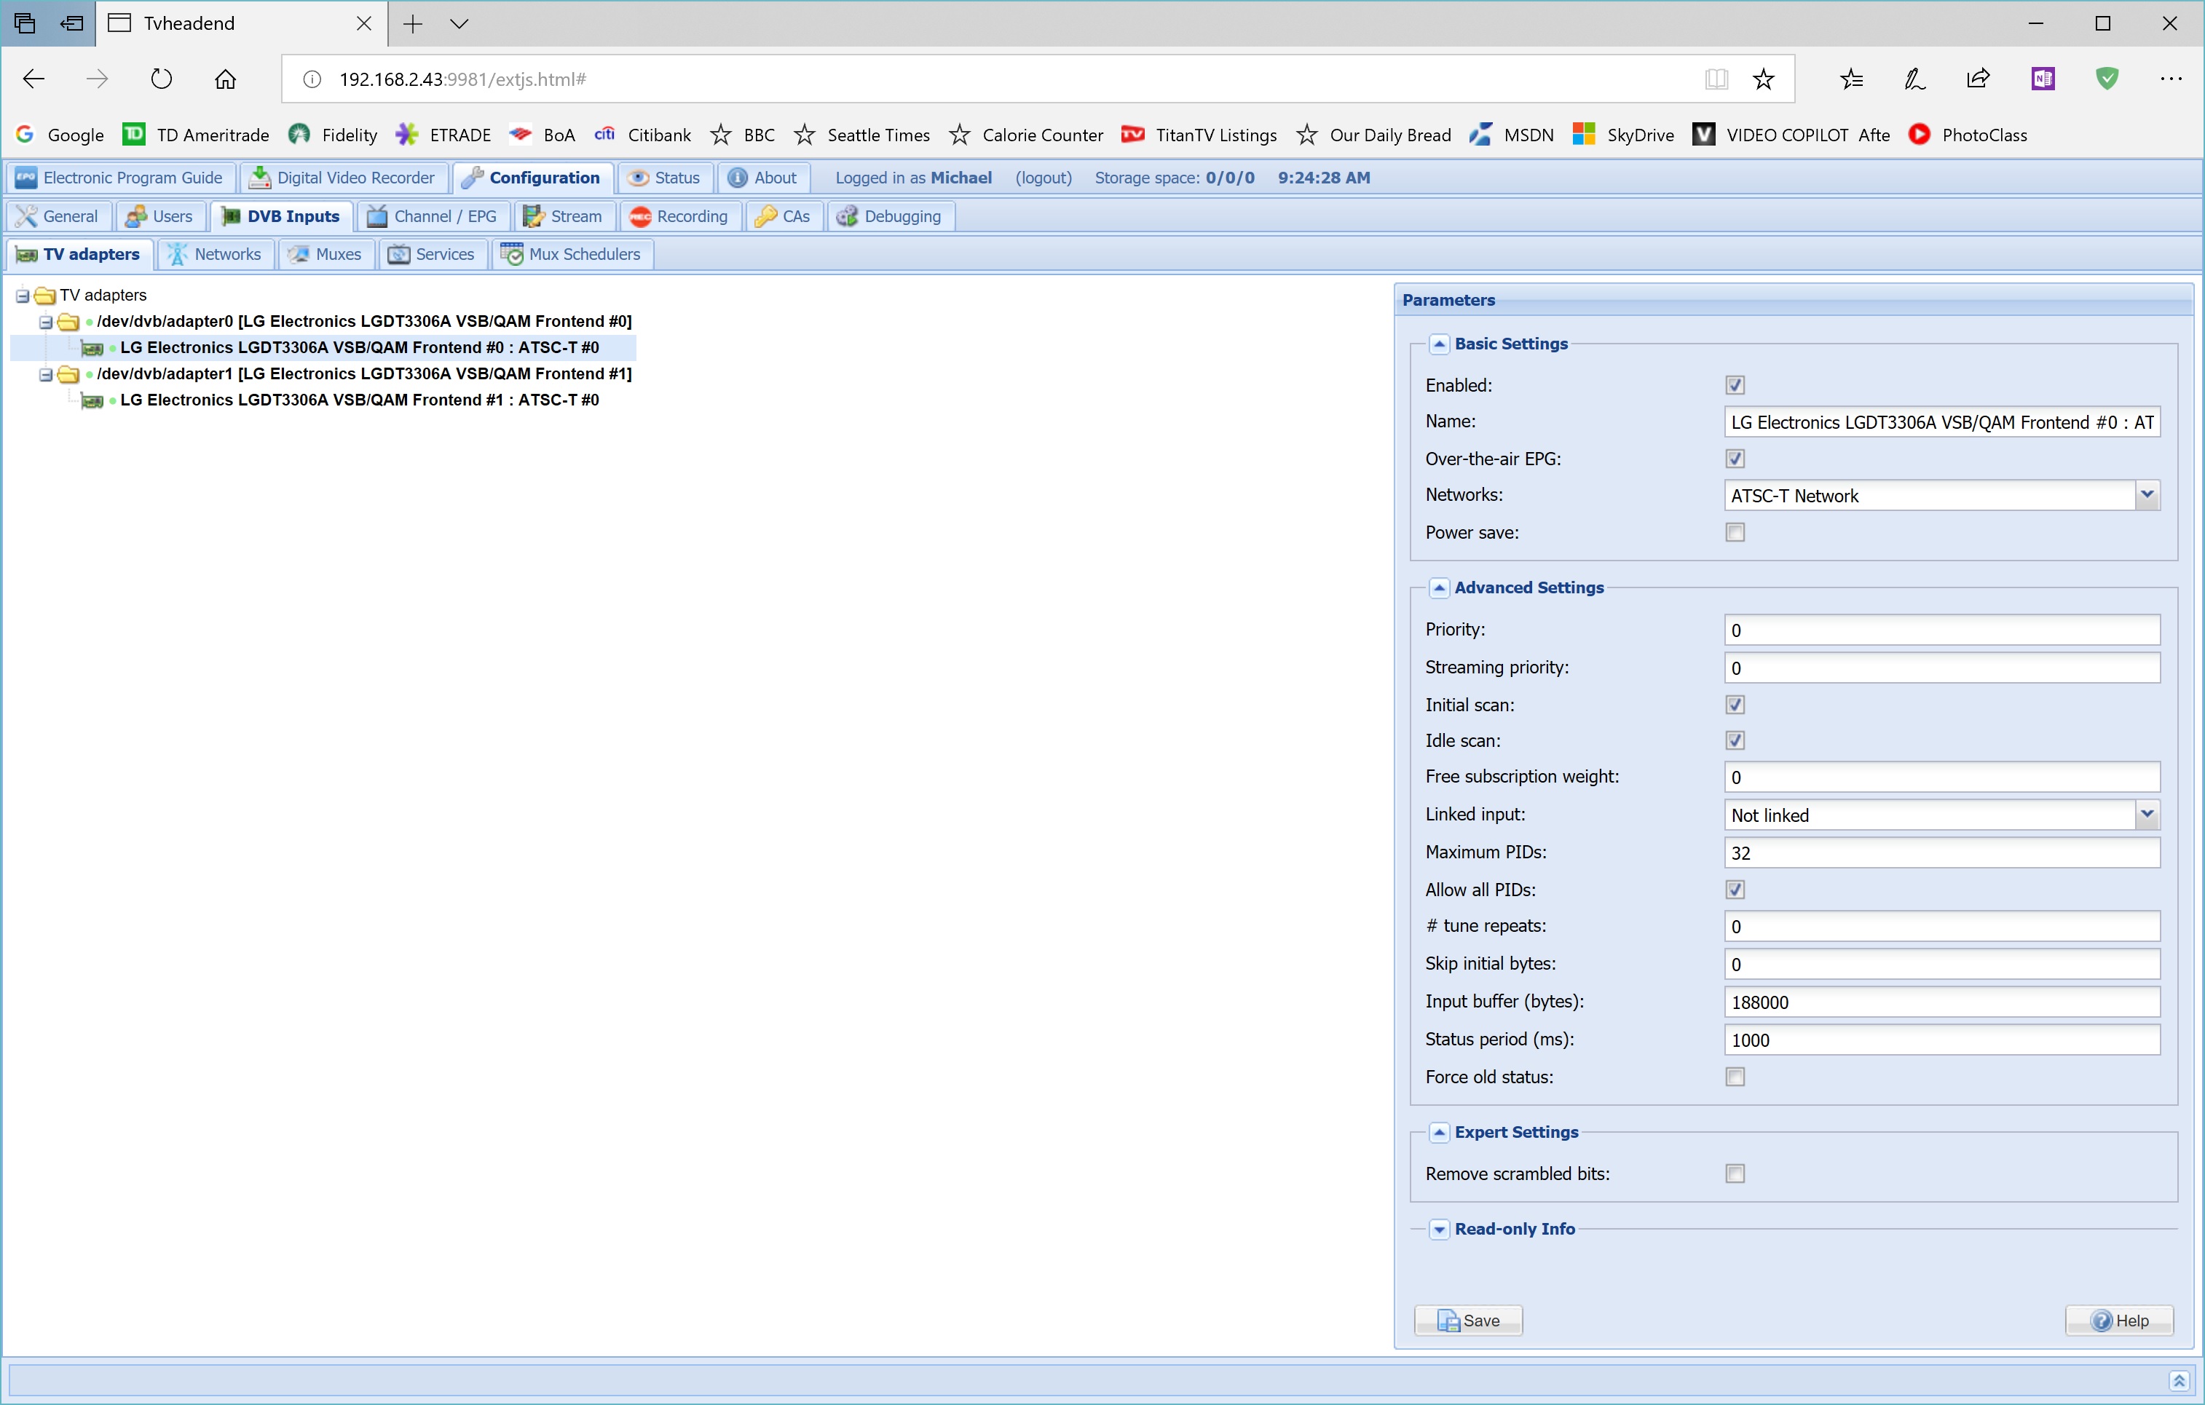Screen dimensions: 2205x1405
Task: Expand the Read-only Info section
Action: tap(1440, 1230)
